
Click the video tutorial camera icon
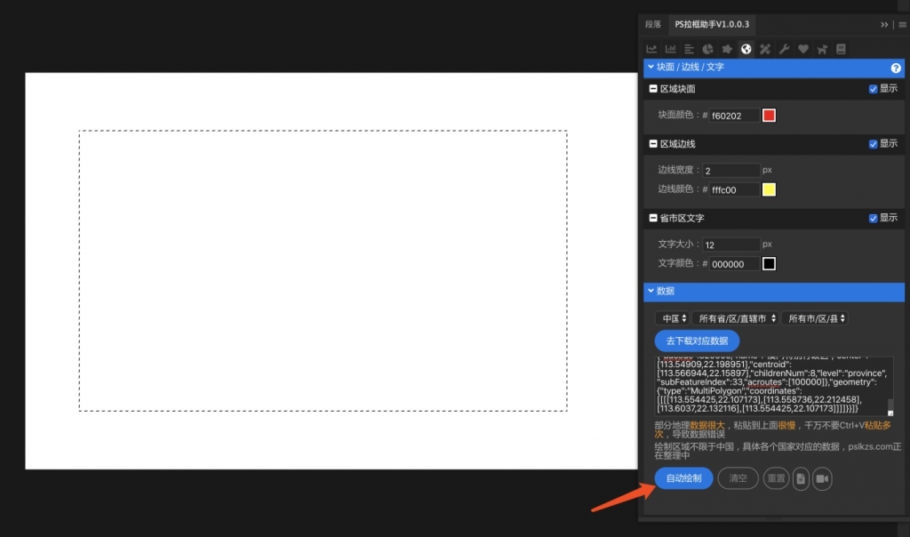(822, 479)
